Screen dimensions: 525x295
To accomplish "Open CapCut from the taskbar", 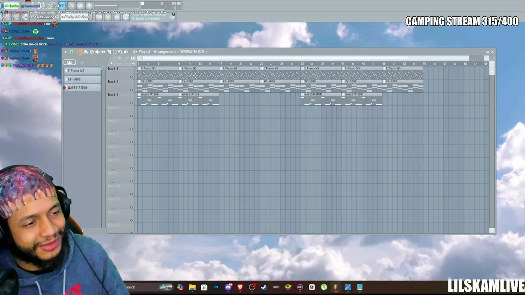I will (x=312, y=287).
